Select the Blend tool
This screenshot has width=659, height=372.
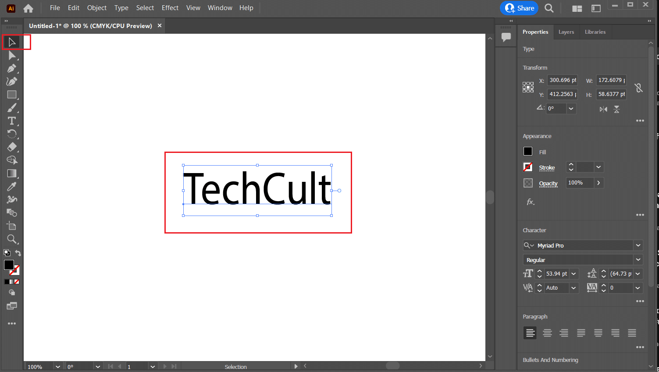12,213
